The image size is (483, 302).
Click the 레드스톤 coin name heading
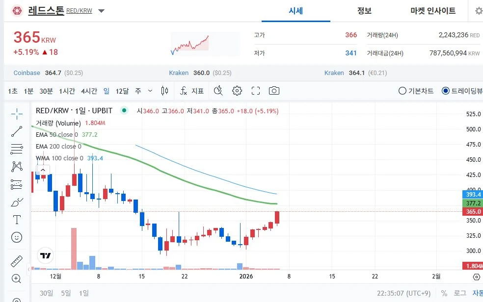[46, 10]
